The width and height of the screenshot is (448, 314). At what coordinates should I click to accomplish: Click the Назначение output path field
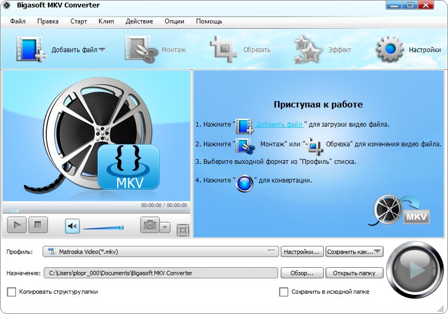point(160,273)
